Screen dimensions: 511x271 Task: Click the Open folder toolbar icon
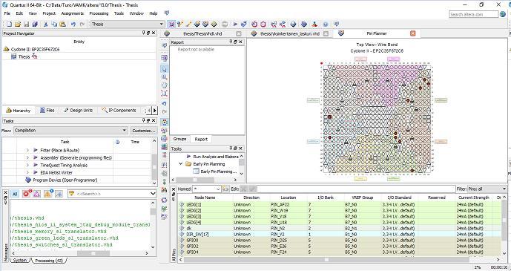coord(18,25)
